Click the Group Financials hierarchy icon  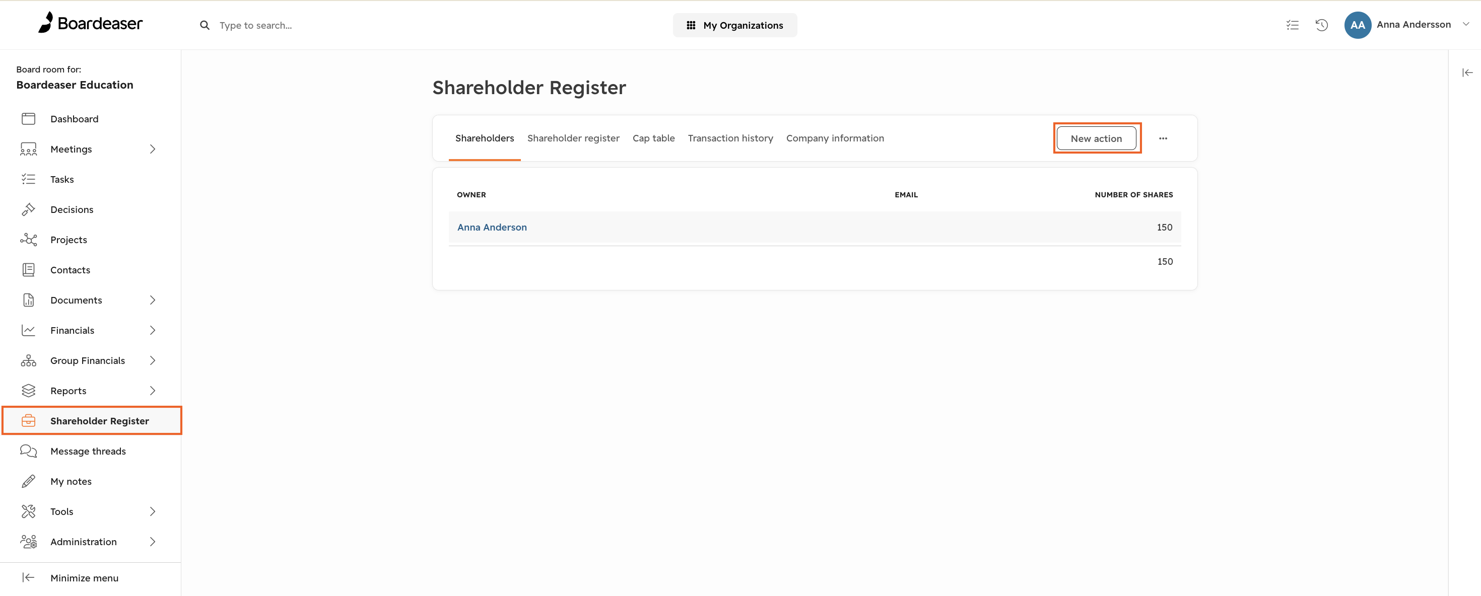(x=28, y=360)
